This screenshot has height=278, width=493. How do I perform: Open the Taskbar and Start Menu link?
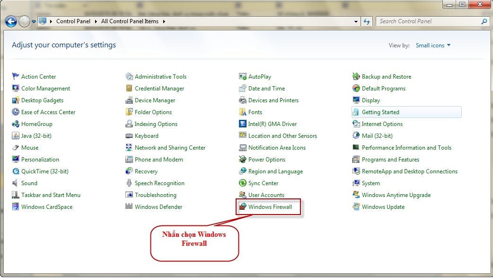point(51,195)
